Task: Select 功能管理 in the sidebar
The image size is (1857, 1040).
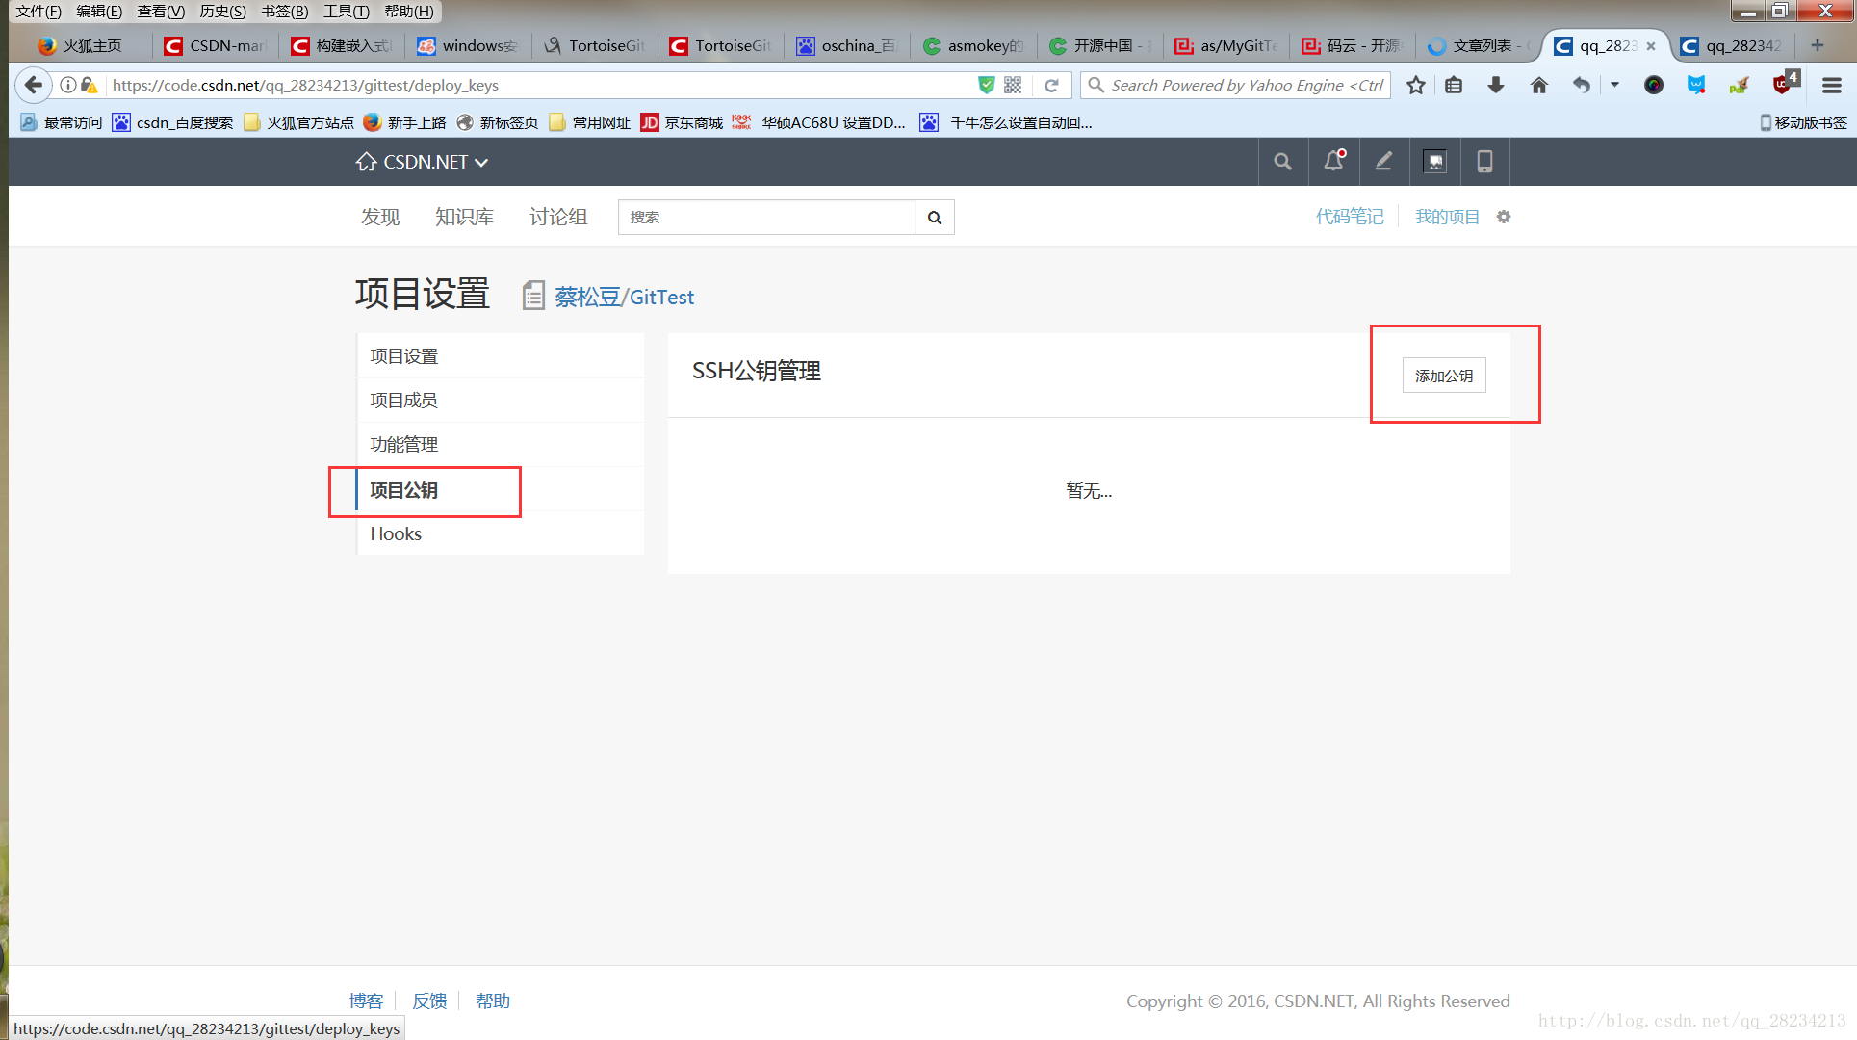Action: tap(500, 445)
